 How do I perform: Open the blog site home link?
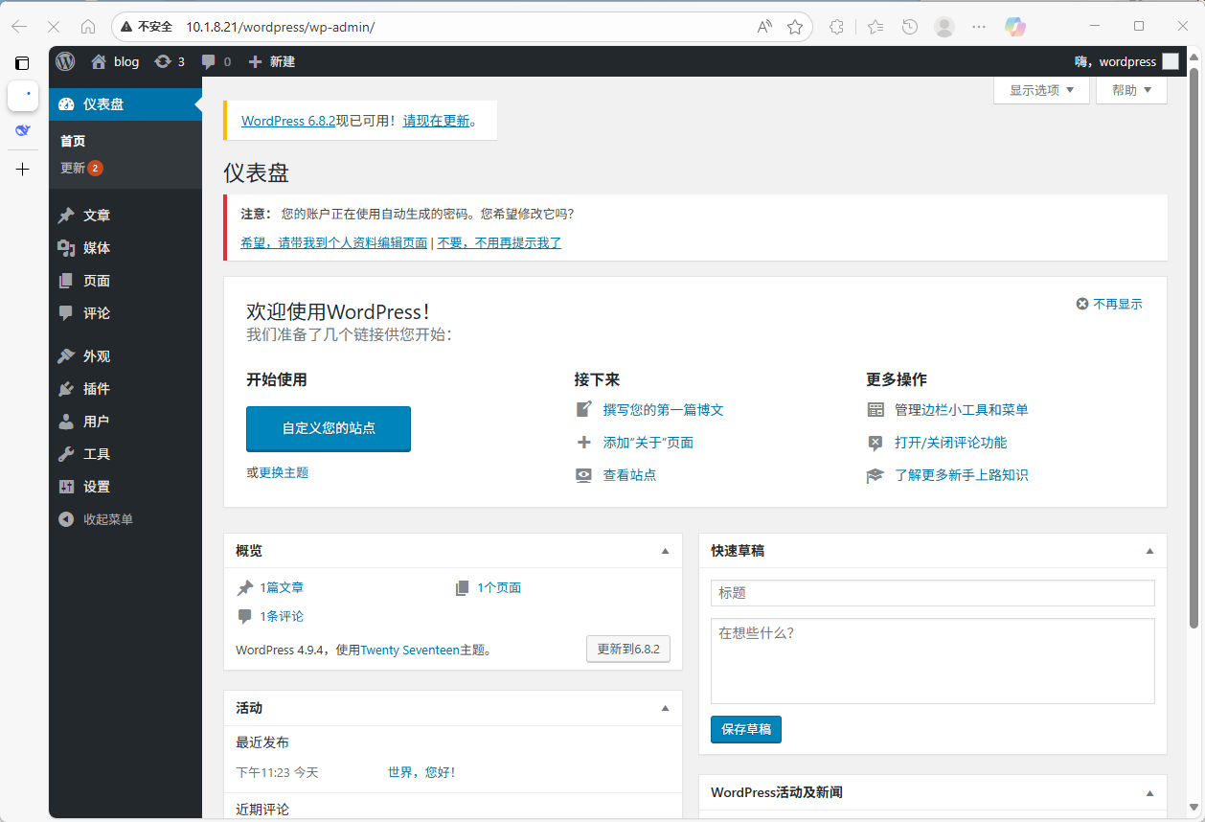pos(115,61)
